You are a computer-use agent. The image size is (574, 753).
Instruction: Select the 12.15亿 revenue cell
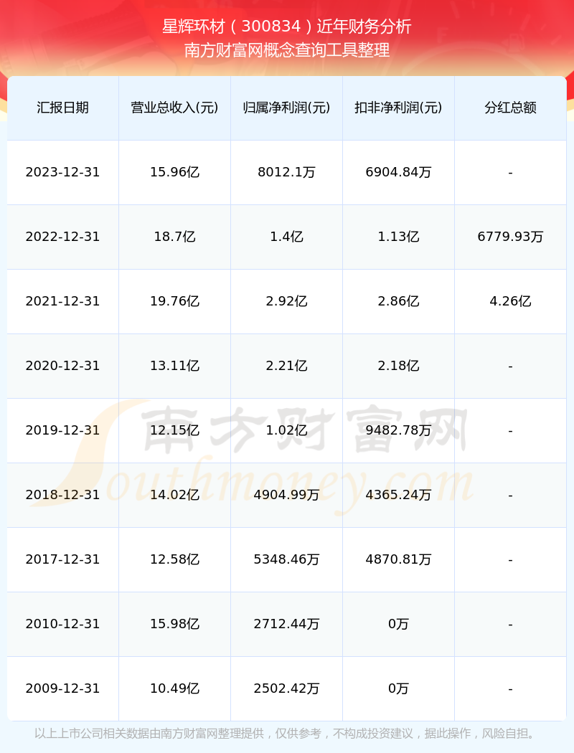tap(175, 430)
